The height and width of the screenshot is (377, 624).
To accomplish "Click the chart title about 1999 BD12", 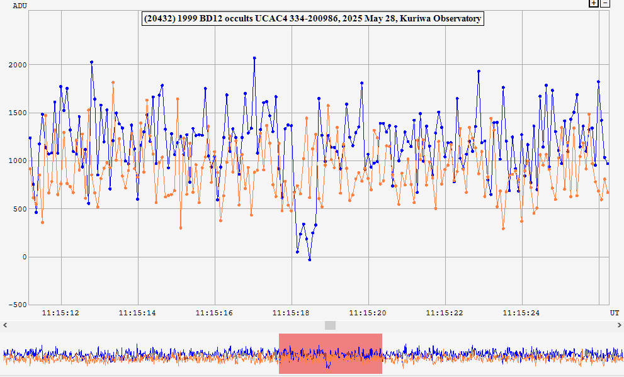I will 312,19.
